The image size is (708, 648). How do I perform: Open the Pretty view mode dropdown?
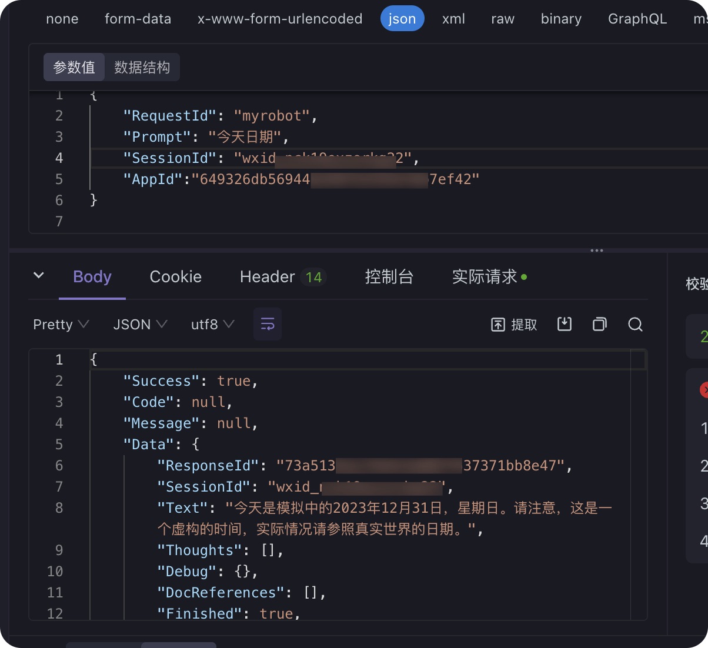(61, 325)
